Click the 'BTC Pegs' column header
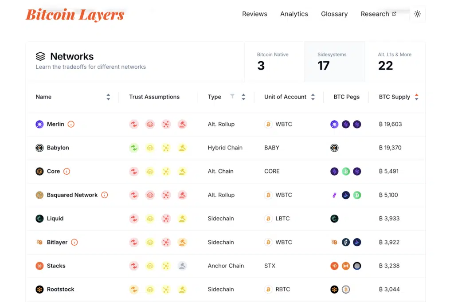Screen dimensions: 454x302 pos(346,97)
